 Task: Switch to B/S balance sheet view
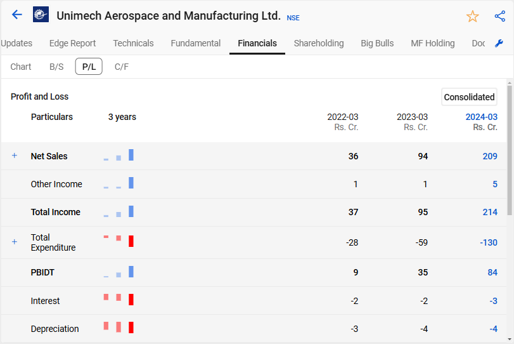point(56,67)
